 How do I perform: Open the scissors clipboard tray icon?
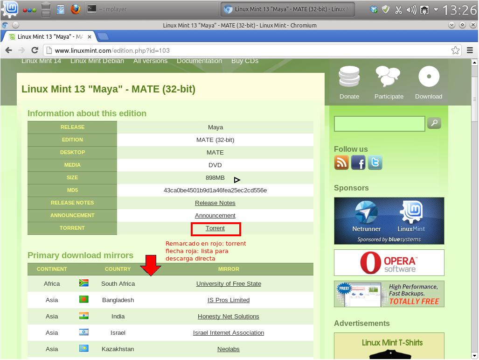point(398,10)
